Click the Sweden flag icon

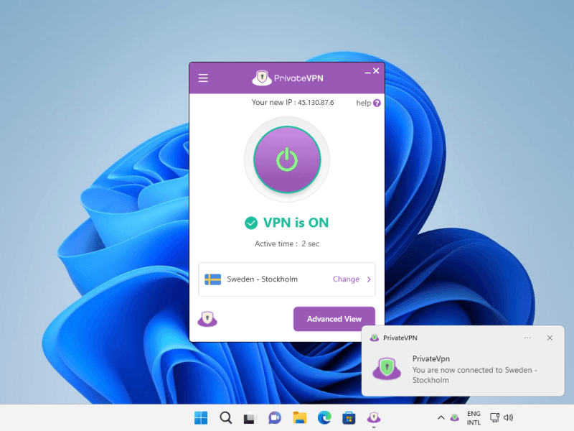coord(212,279)
